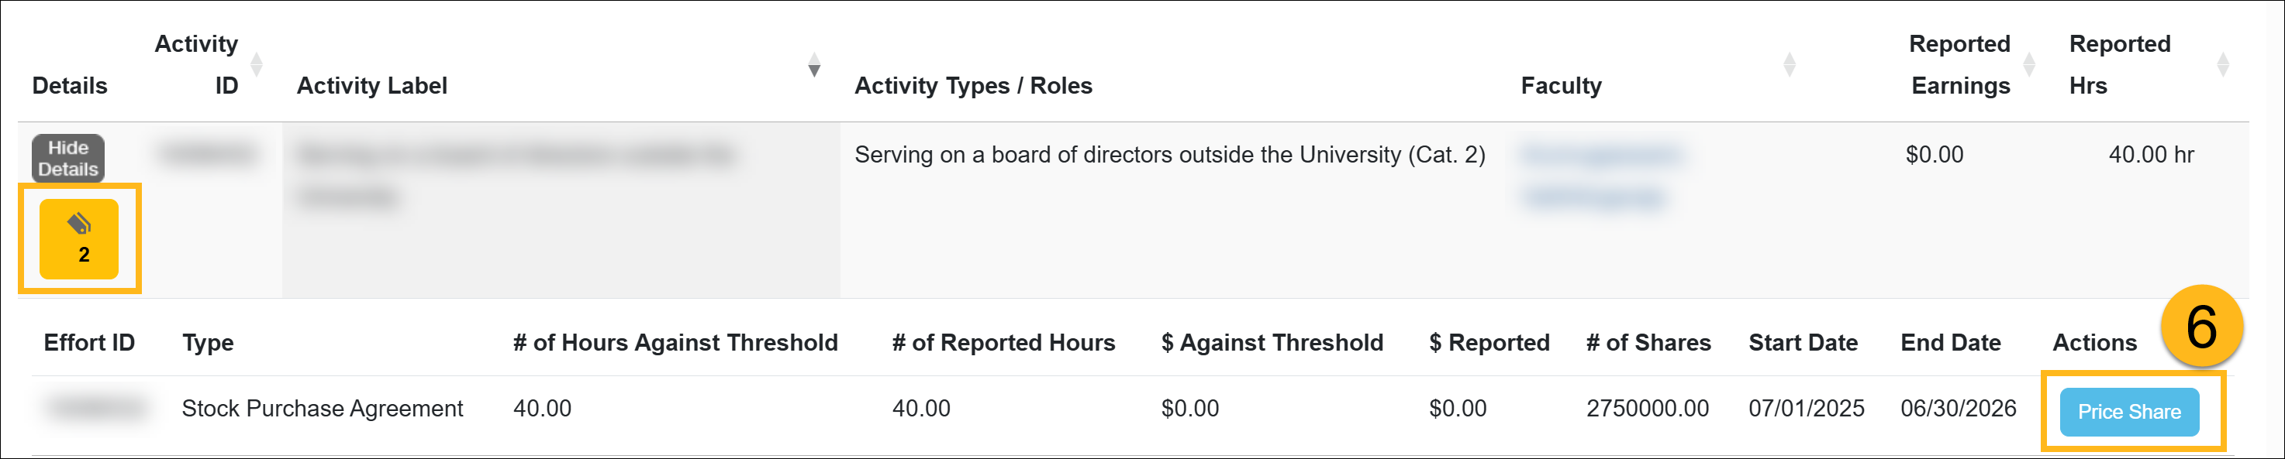Click the Activity Types / Roles header

coord(972,86)
